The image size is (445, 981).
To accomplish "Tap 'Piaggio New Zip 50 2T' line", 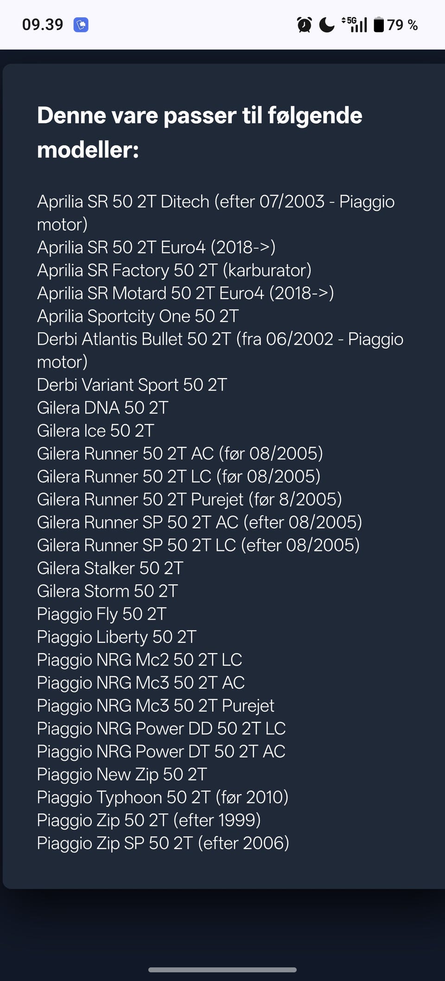I will tap(122, 775).
